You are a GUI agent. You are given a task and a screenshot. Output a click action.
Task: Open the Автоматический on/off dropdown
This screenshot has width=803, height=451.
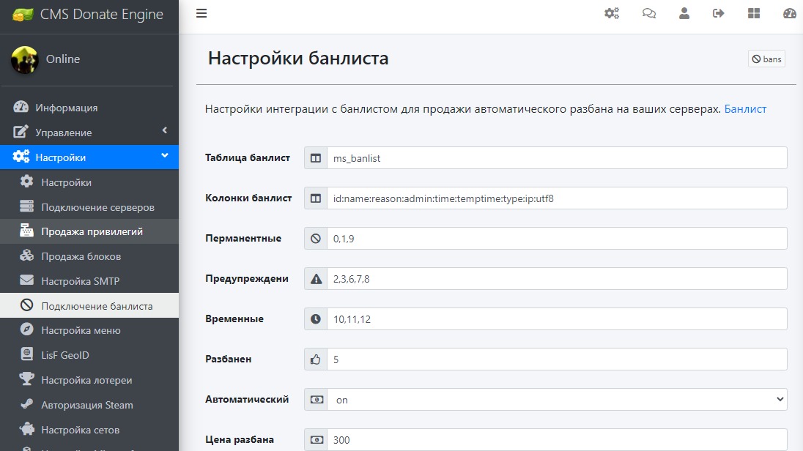click(557, 400)
